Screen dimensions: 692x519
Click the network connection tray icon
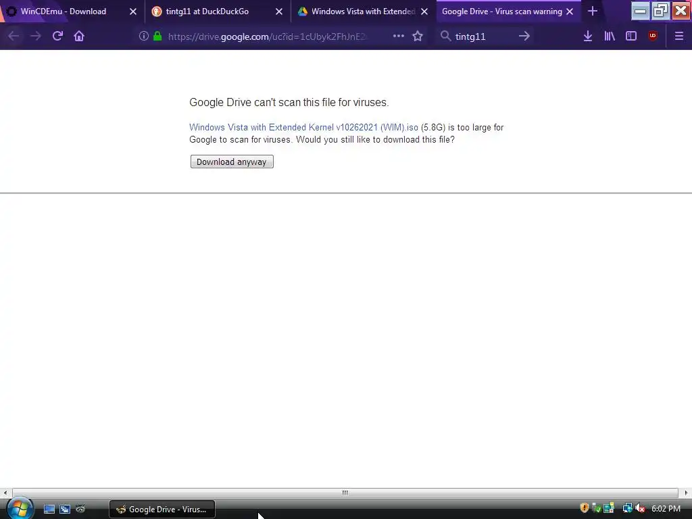(627, 508)
